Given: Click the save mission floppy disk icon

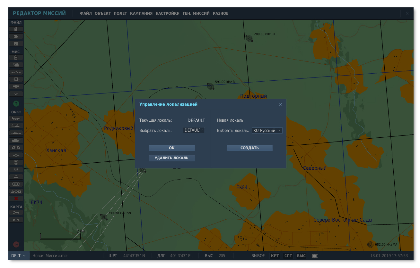Looking at the screenshot, I should [x=16, y=43].
